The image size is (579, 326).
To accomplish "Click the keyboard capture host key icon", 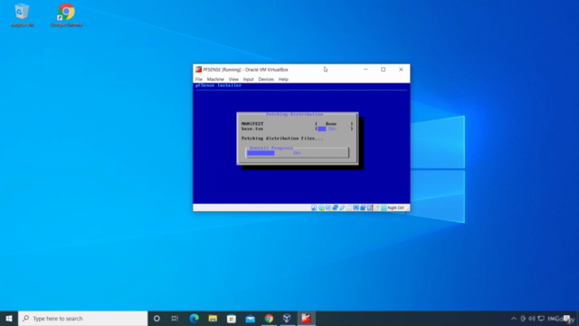I will click(384, 207).
